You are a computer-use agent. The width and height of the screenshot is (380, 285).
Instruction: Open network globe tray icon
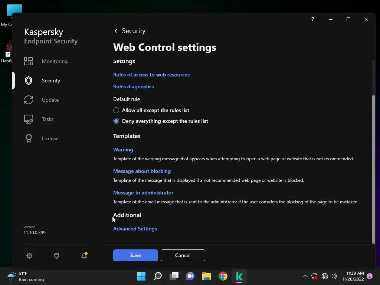(324, 276)
